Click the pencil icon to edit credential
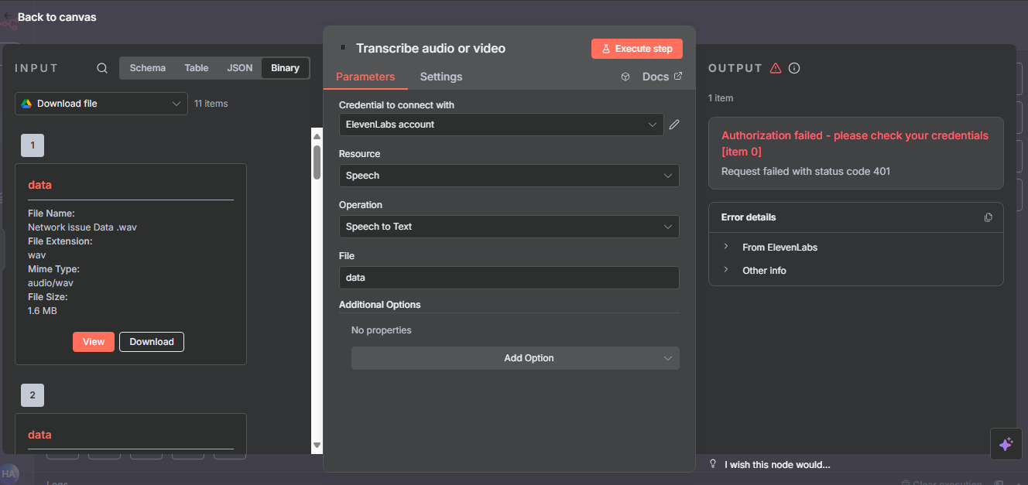Screen dimensions: 1028x485 click(674, 125)
